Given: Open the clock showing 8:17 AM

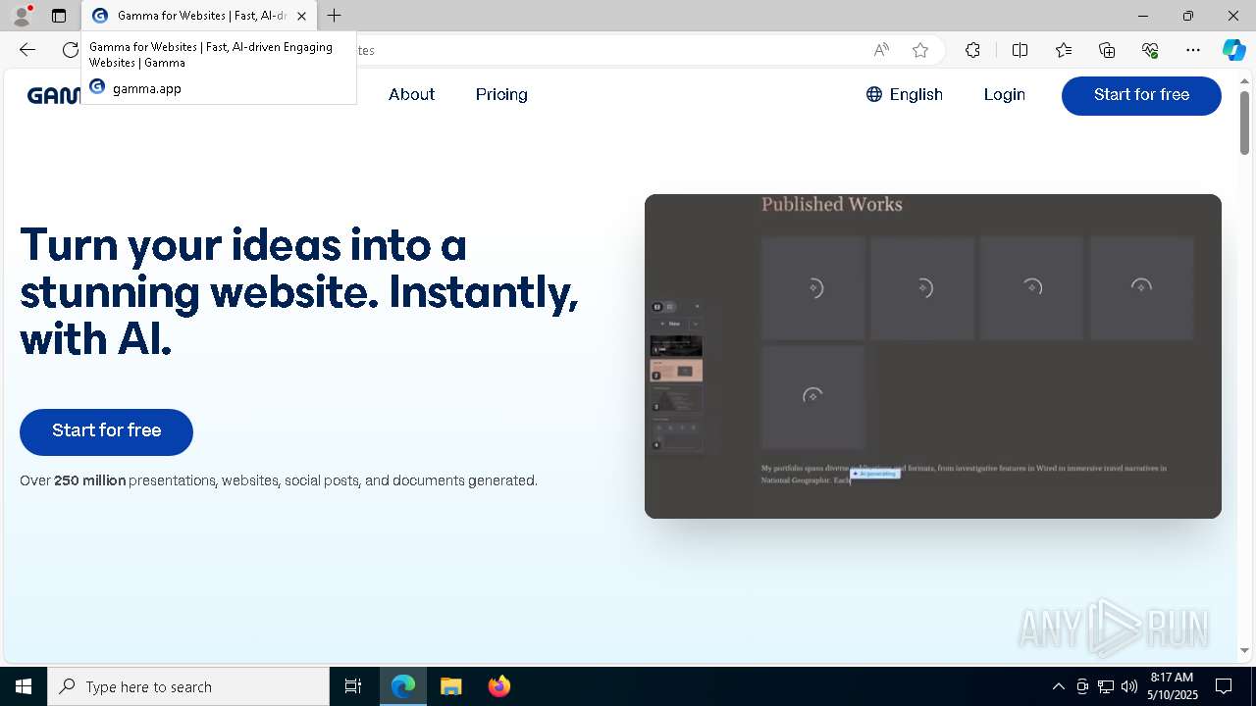Looking at the screenshot, I should coord(1174,686).
